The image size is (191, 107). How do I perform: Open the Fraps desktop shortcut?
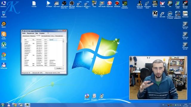tap(94, 4)
